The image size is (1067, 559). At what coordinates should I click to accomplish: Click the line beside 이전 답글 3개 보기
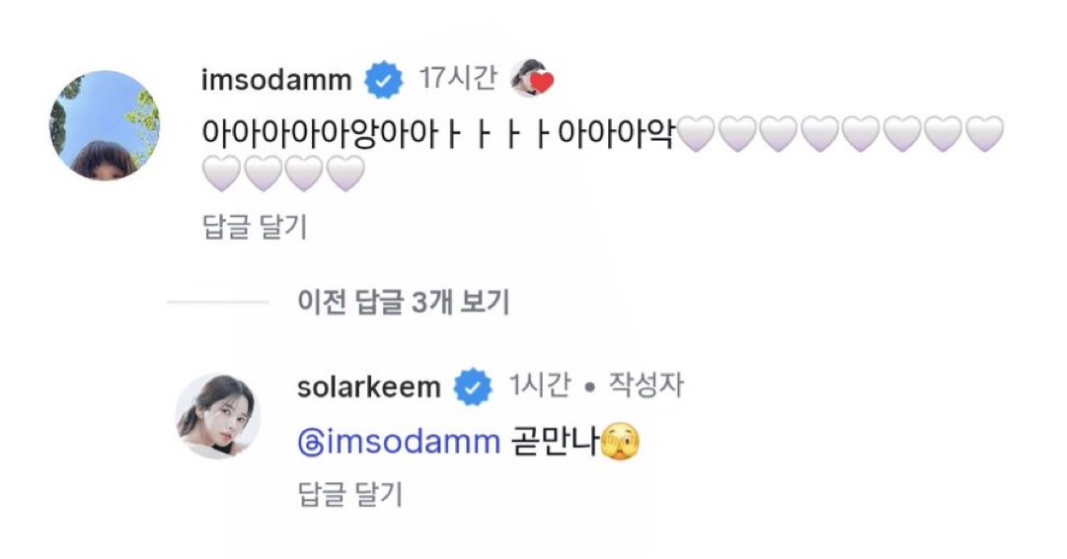click(x=217, y=303)
